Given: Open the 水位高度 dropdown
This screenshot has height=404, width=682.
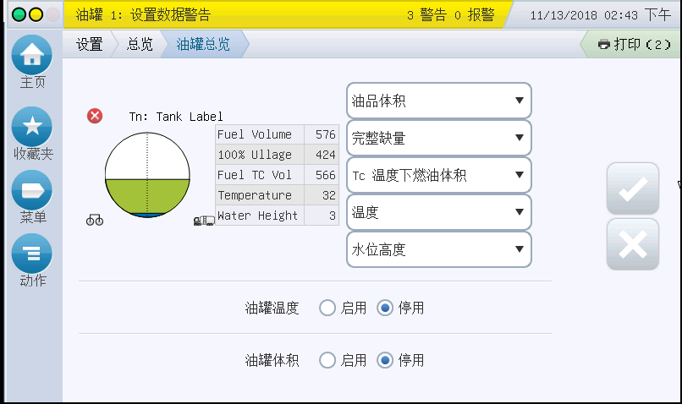Looking at the screenshot, I should coord(438,250).
